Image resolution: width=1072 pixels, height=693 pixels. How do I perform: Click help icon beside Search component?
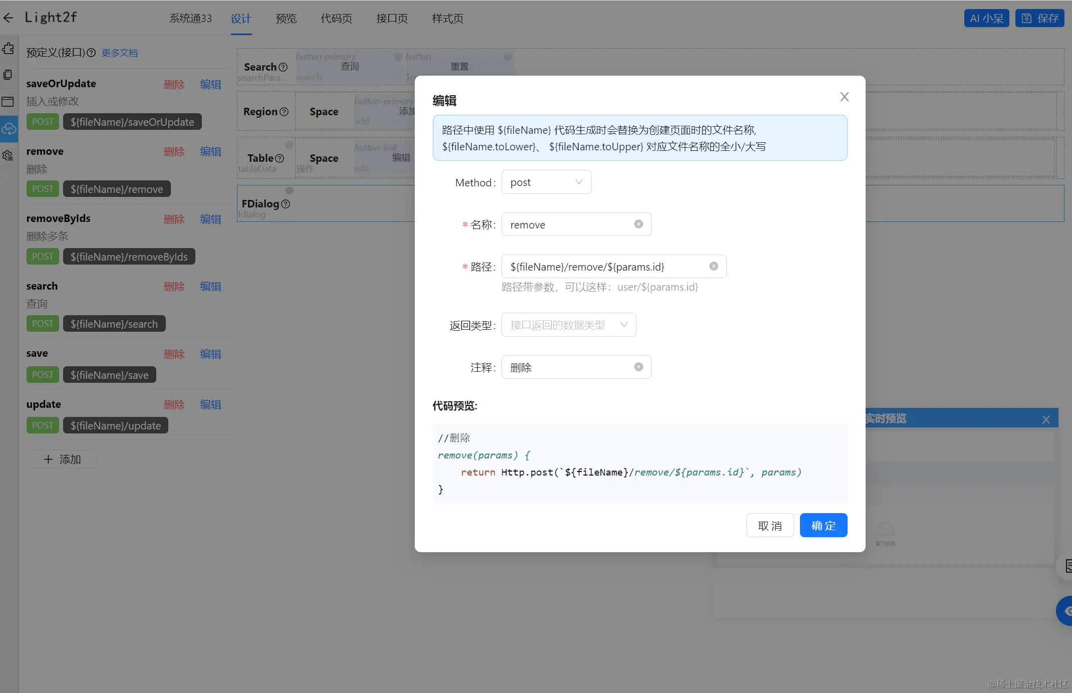[283, 67]
